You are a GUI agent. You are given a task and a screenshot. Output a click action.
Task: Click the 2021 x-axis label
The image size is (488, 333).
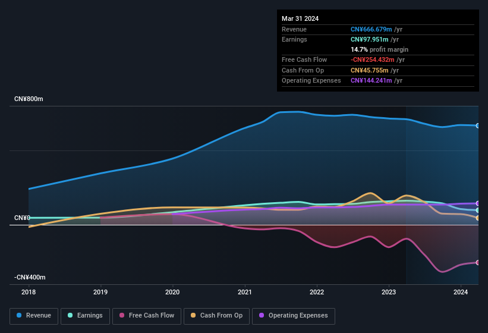(245, 292)
